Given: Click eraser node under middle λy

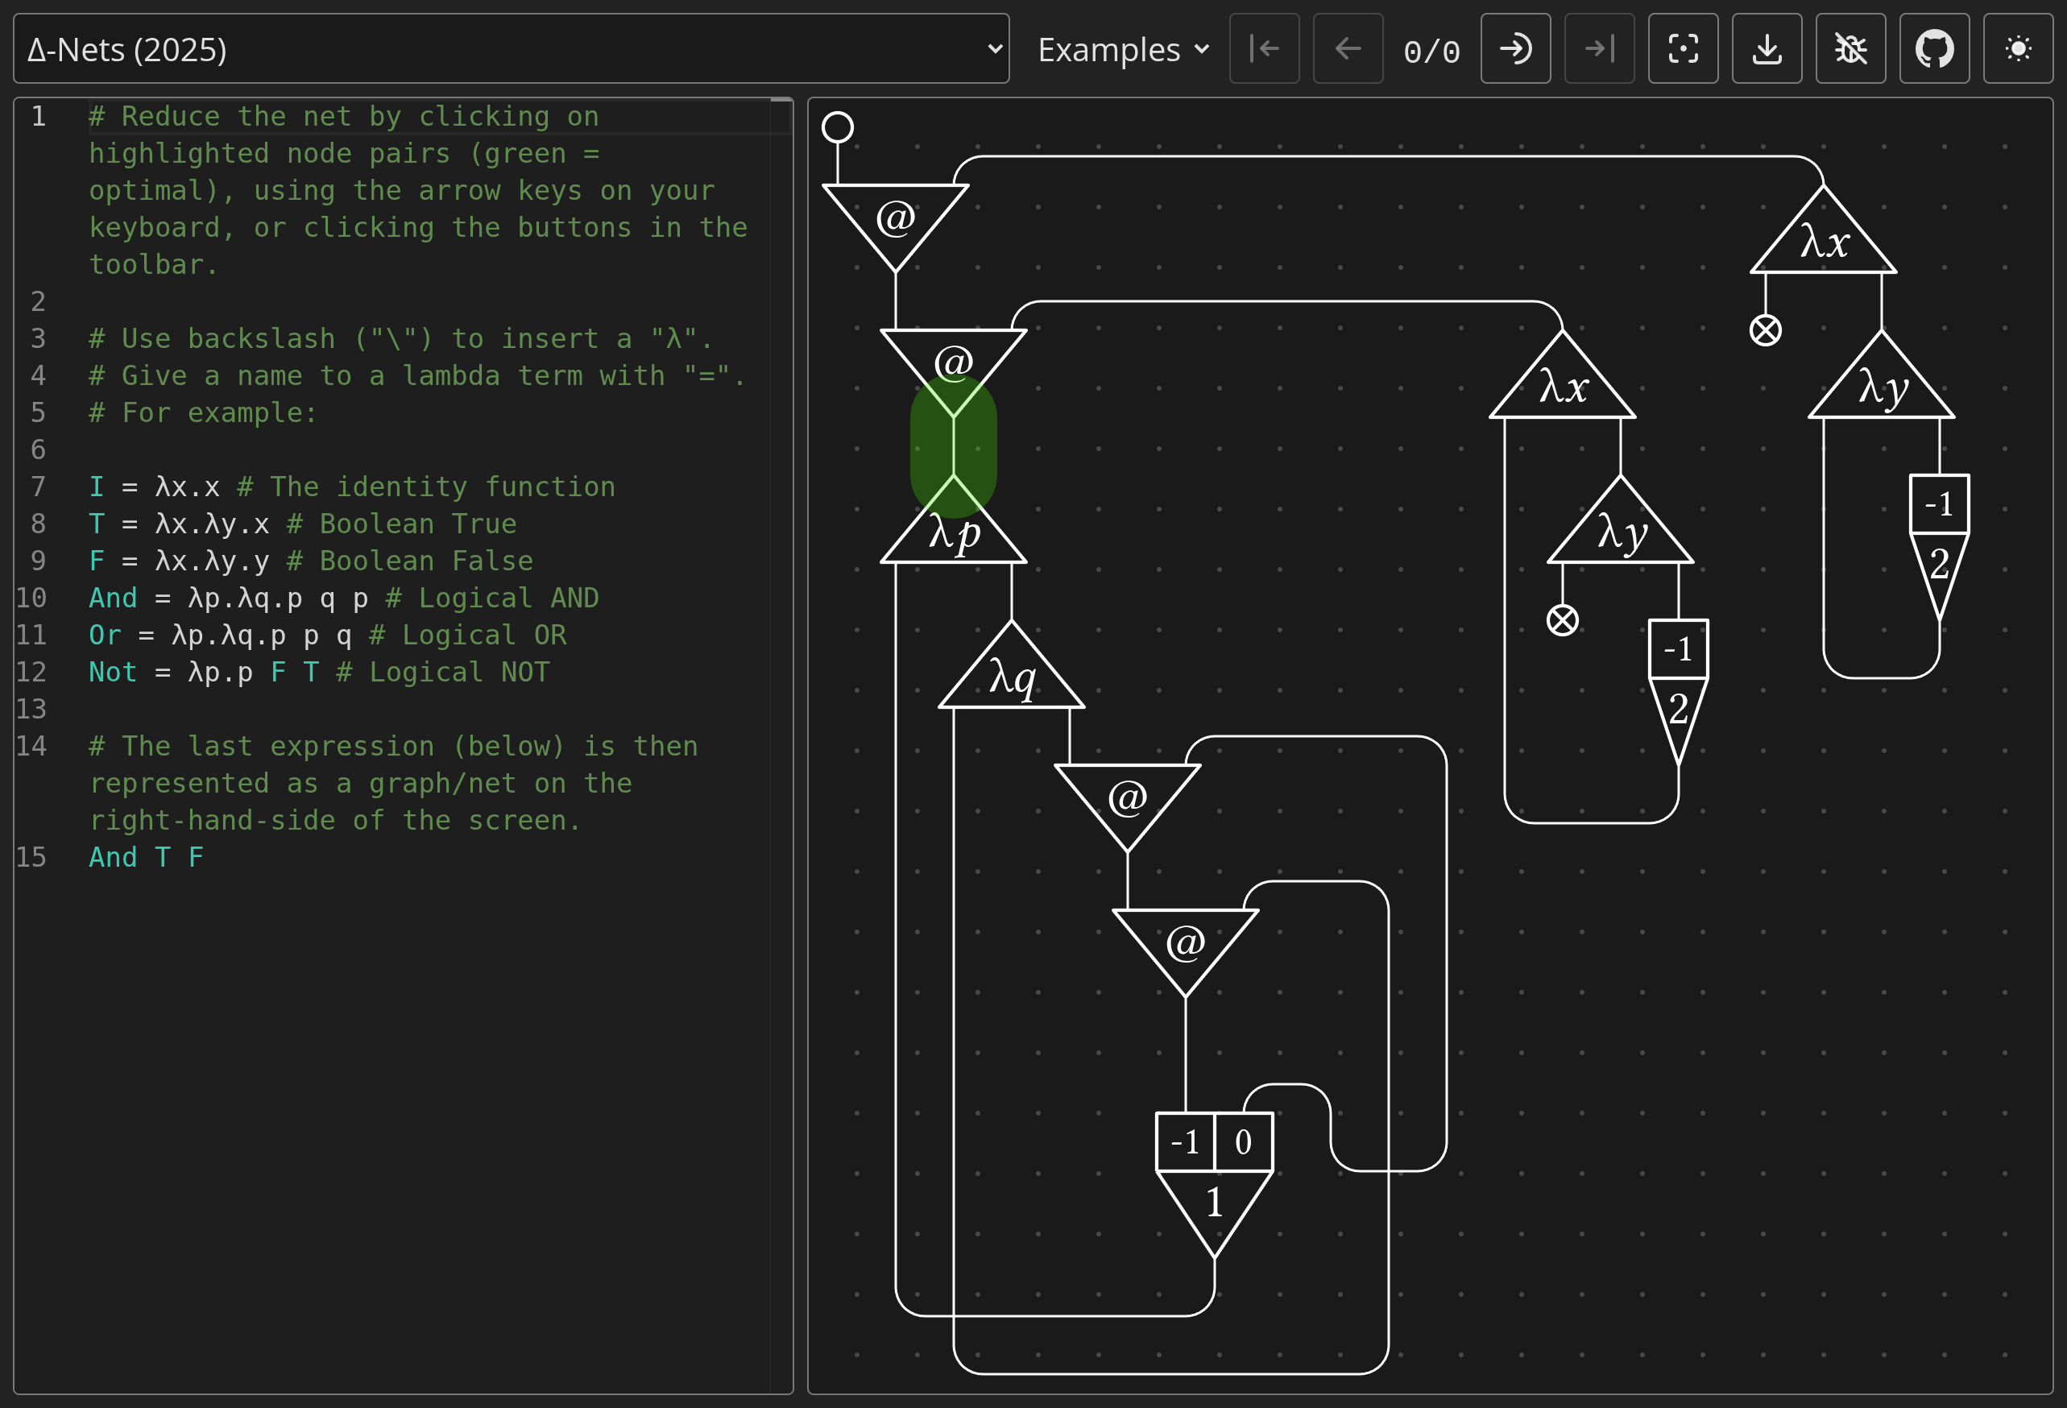Looking at the screenshot, I should [1563, 620].
